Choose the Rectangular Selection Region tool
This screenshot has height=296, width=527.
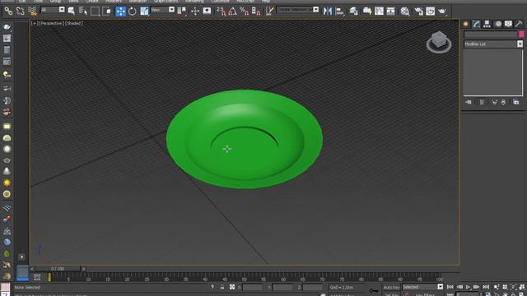click(x=95, y=12)
